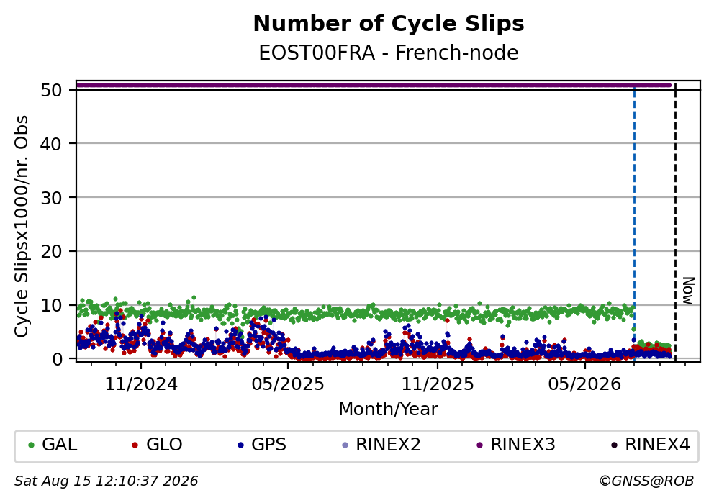Click the ©GNSS@ROB credit text
714x503 pixels.
(x=646, y=481)
